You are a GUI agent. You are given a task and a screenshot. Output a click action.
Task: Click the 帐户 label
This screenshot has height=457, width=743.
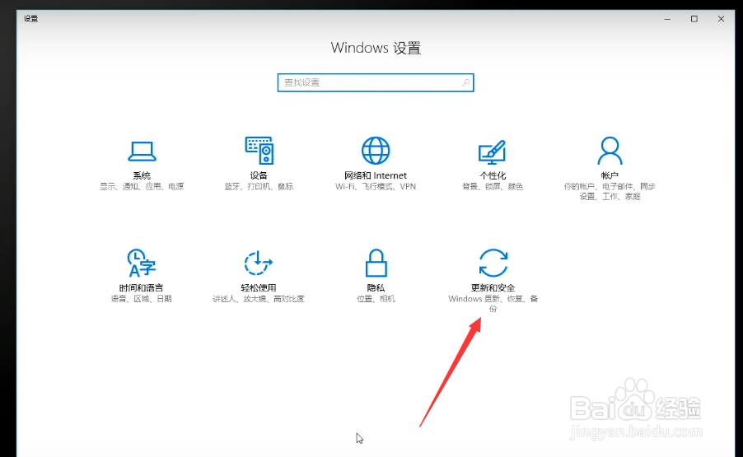610,175
